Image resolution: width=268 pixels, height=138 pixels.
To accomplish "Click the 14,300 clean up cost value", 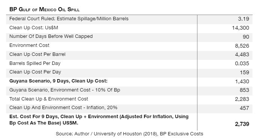I will (241, 28).
